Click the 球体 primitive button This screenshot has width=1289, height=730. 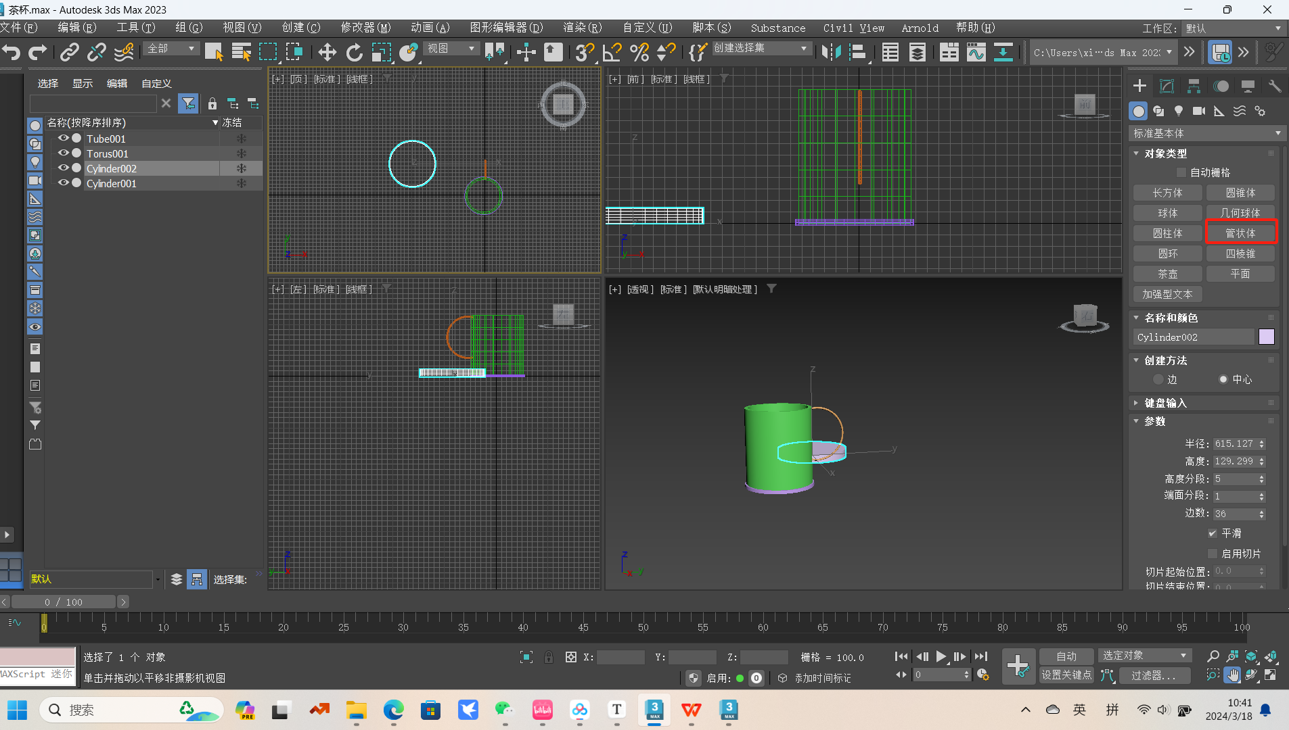tap(1167, 213)
